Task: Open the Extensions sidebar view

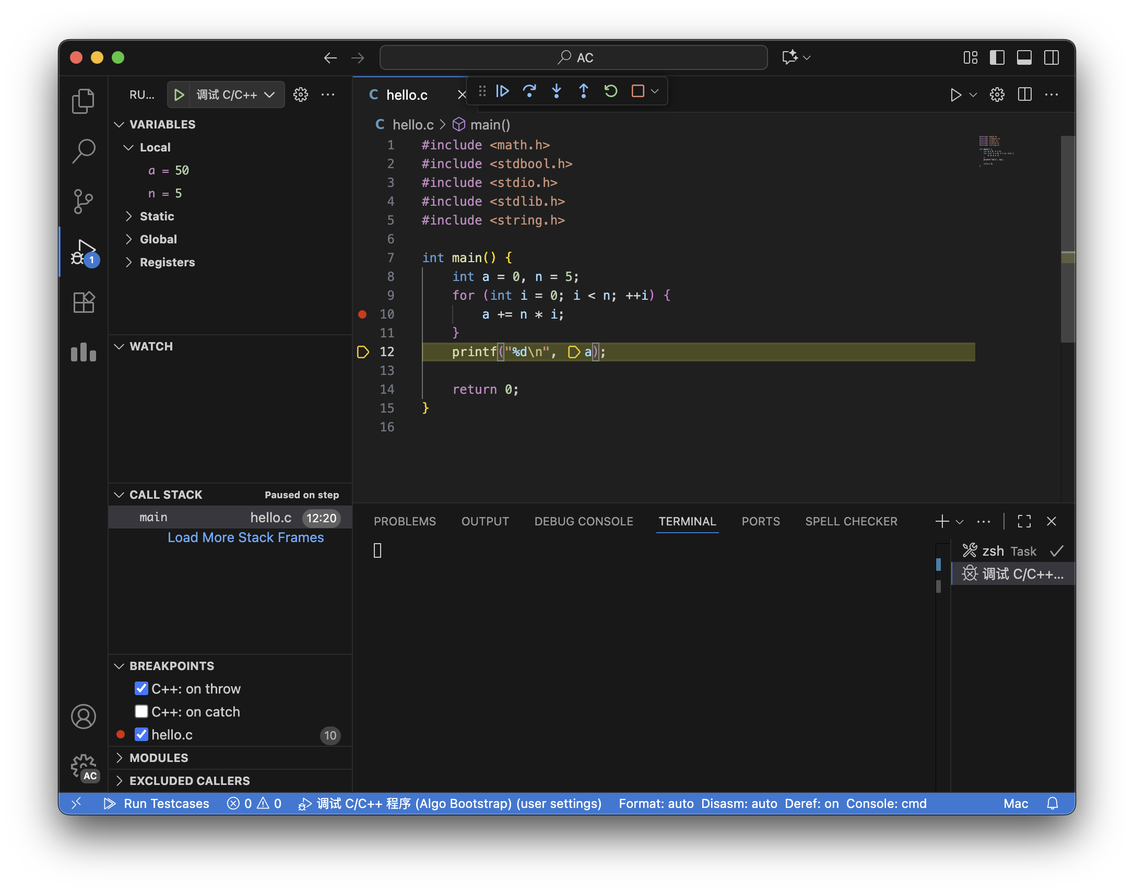Action: (84, 302)
